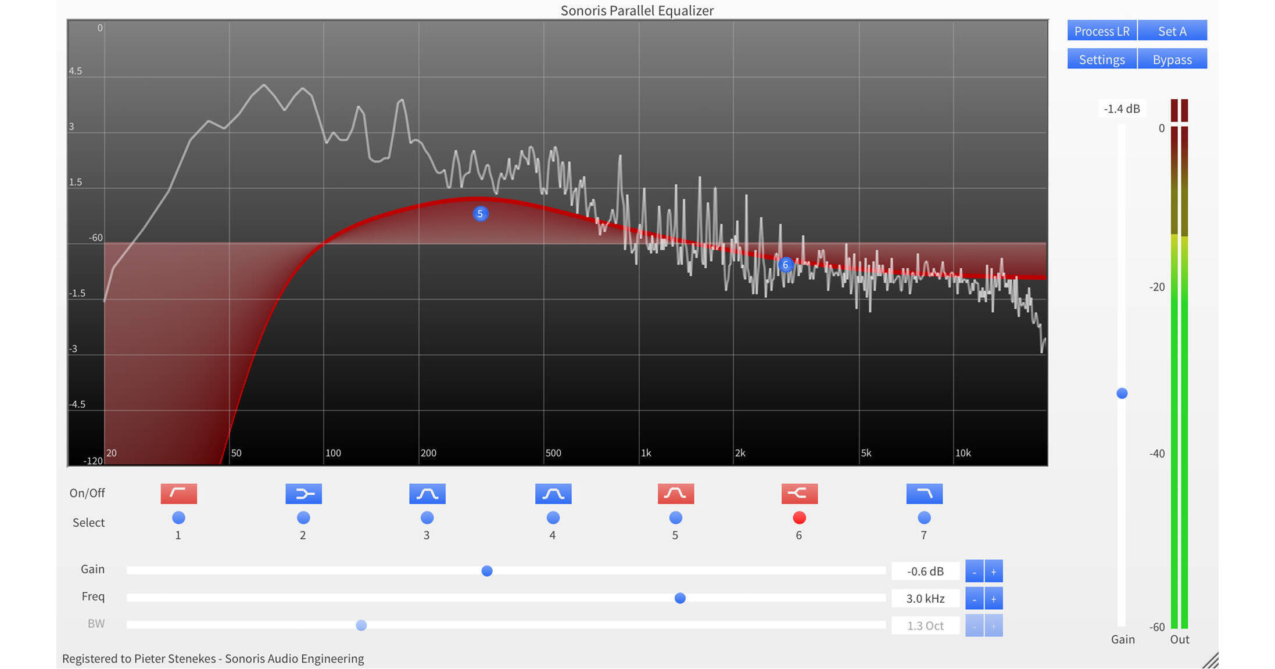Image resolution: width=1275 pixels, height=669 pixels.
Task: Click the 3.0 kHz frequency value field
Action: click(x=925, y=599)
